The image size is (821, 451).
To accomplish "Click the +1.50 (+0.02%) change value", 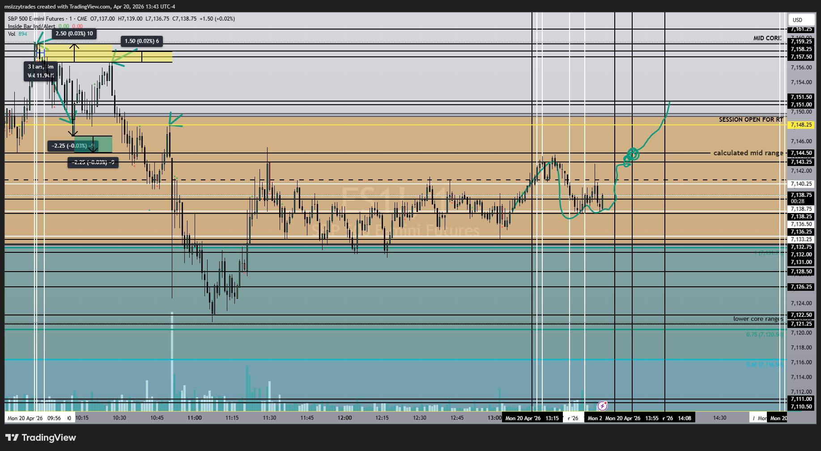I will coord(217,19).
